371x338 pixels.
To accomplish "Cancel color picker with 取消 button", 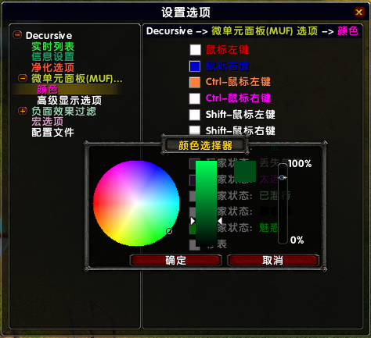I will click(x=273, y=260).
